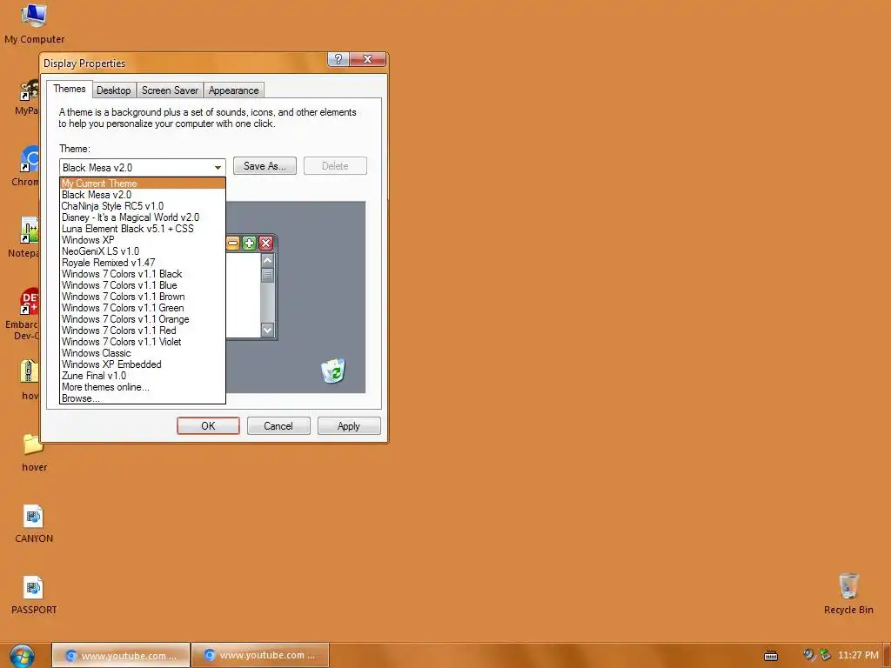Click the green plus button in the preview window
891x668 pixels.
pos(249,244)
